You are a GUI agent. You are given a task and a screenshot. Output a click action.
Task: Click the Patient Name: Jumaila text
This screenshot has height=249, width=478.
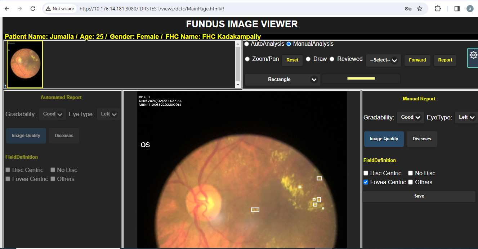(x=40, y=37)
